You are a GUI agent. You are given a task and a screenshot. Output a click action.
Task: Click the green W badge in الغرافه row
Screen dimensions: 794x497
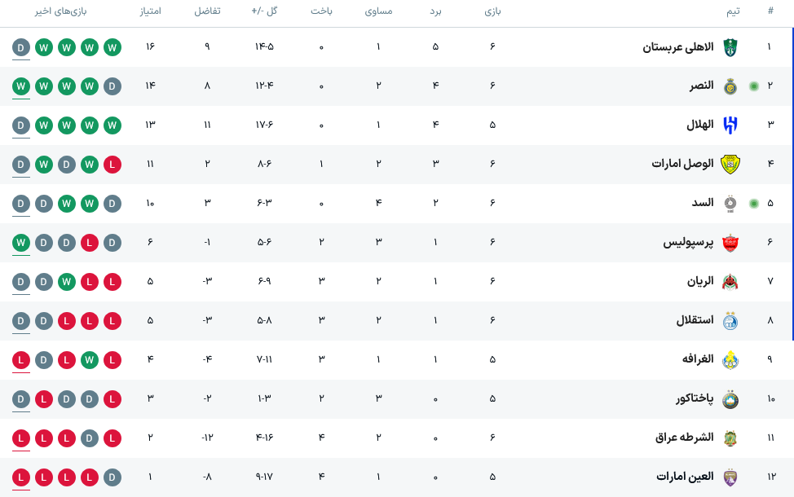(90, 360)
